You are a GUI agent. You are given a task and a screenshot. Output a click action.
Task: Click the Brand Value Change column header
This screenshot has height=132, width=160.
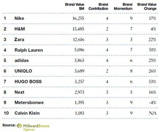147,6
